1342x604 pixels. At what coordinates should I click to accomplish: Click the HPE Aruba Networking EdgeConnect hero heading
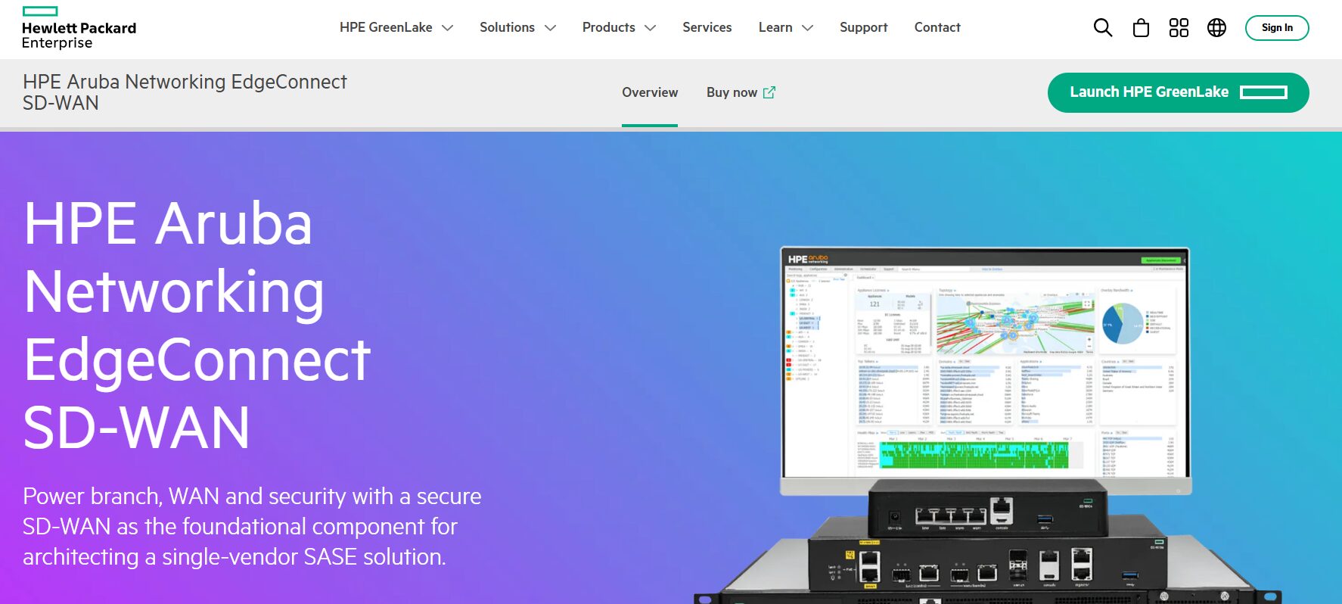point(197,324)
